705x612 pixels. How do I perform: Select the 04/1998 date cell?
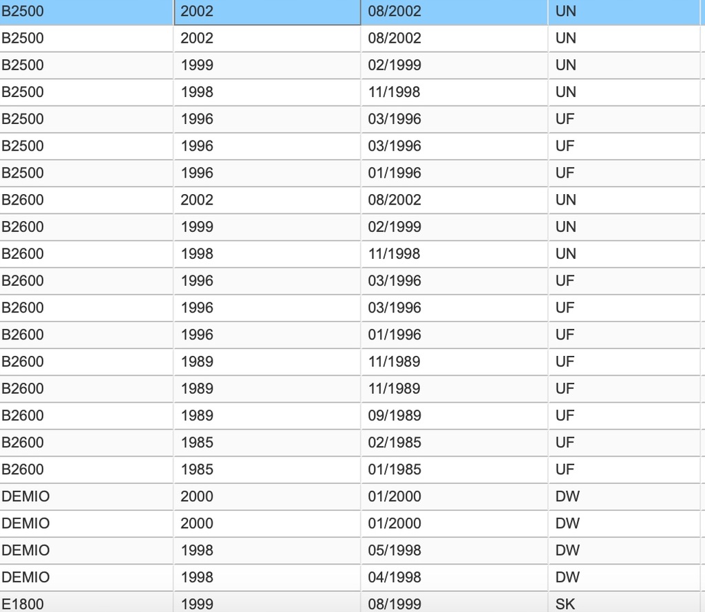click(x=454, y=578)
